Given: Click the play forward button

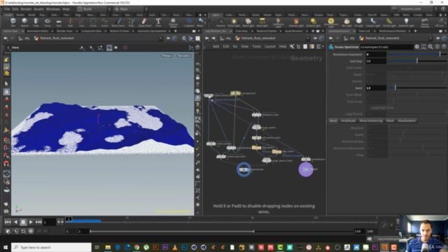Looking at the screenshot, I should 31,222.
